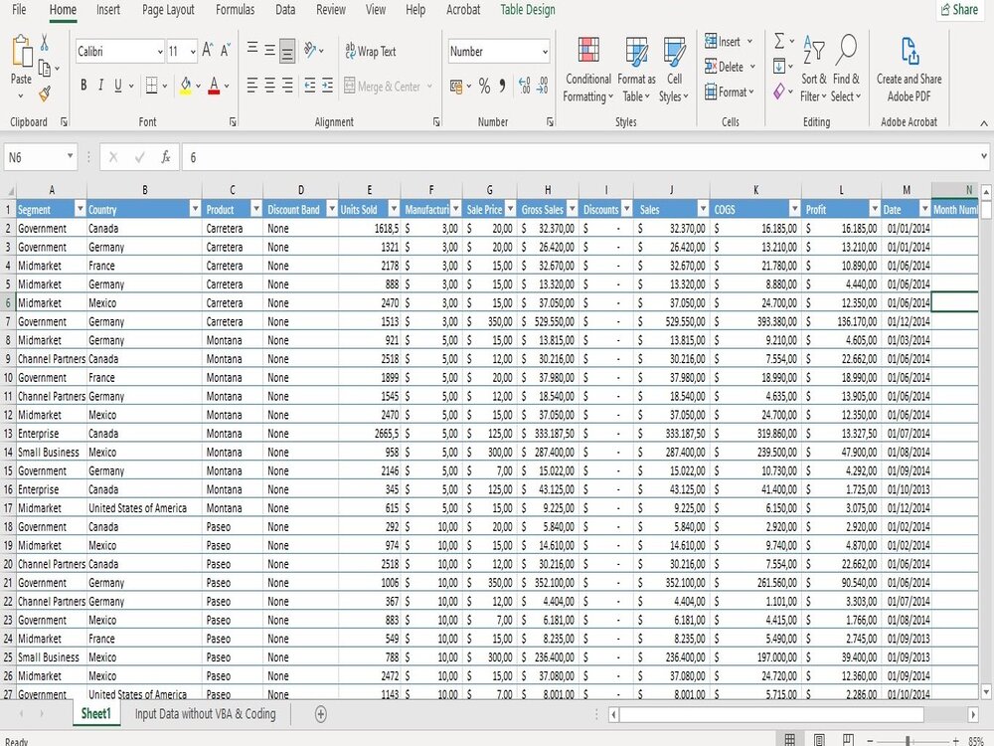
Task: Click Merge & Center button
Action: tap(388, 86)
